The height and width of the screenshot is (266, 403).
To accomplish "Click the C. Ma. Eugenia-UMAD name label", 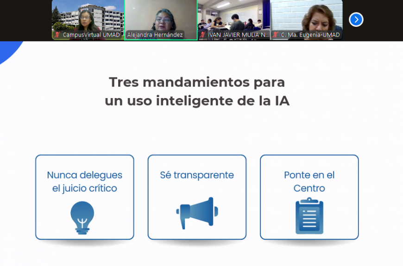I will [310, 35].
